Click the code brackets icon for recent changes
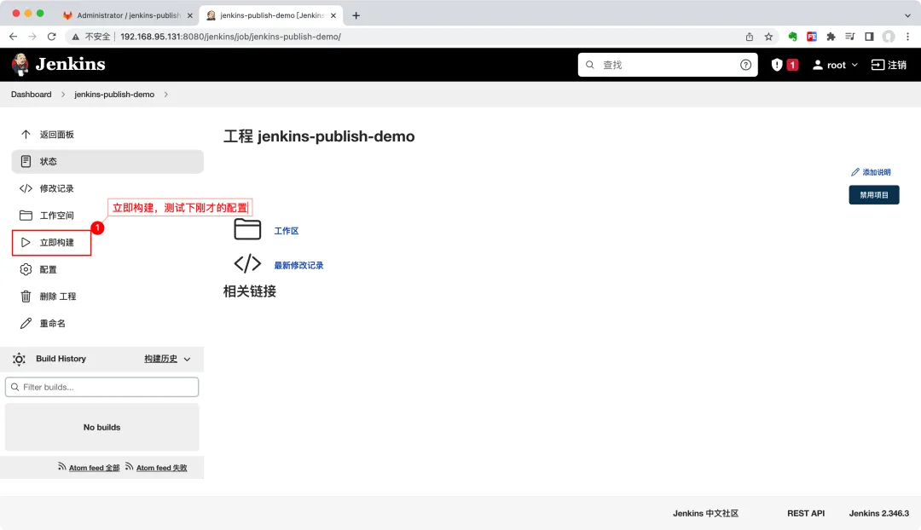 coord(247,263)
